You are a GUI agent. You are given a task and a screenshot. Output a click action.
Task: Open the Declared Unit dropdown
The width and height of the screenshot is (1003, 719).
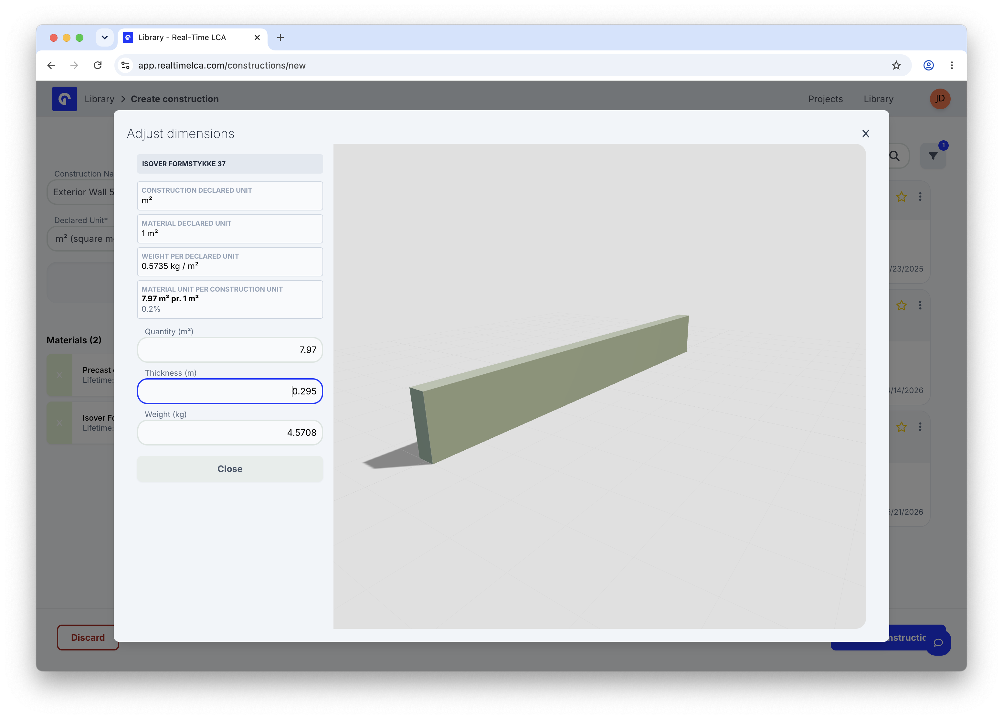[x=80, y=239]
